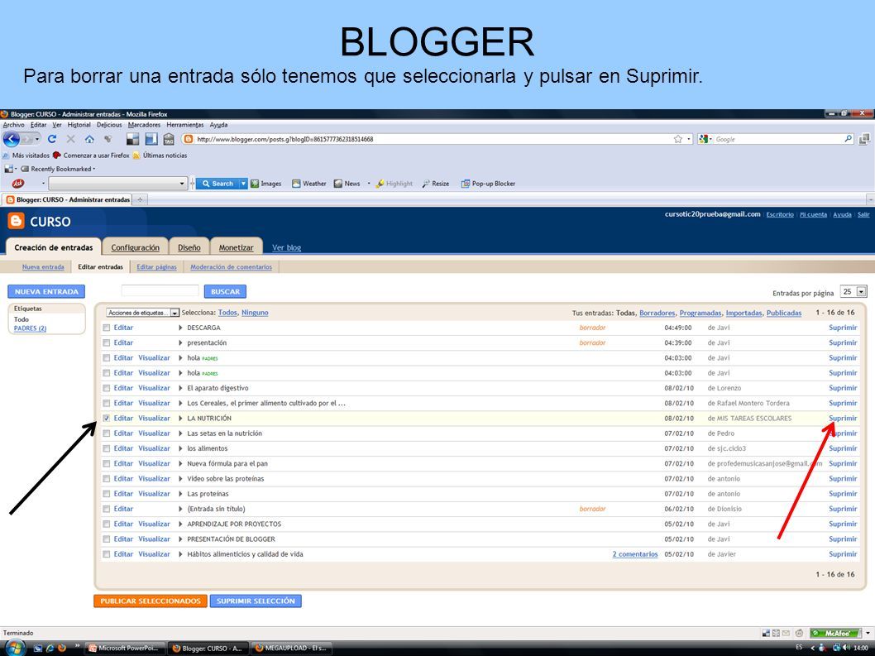Switch to the Diseño tab
The image size is (875, 656).
click(x=189, y=247)
